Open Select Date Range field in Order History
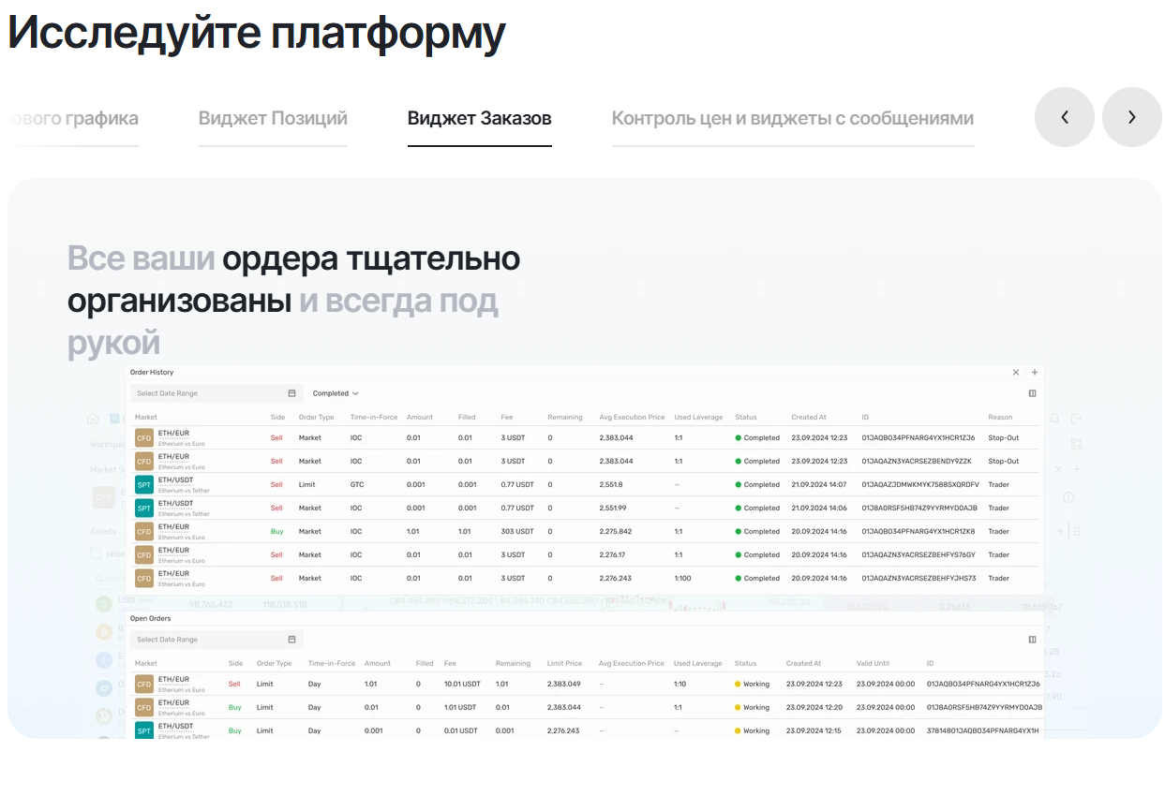 (x=211, y=393)
